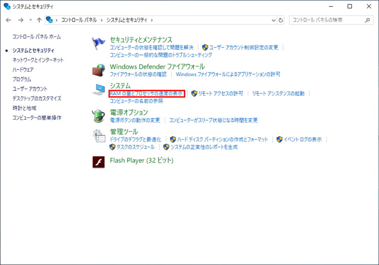Image resolution: width=379 pixels, height=265 pixels.
Task: Go up one level with the up arrow
Action: pos(39,20)
